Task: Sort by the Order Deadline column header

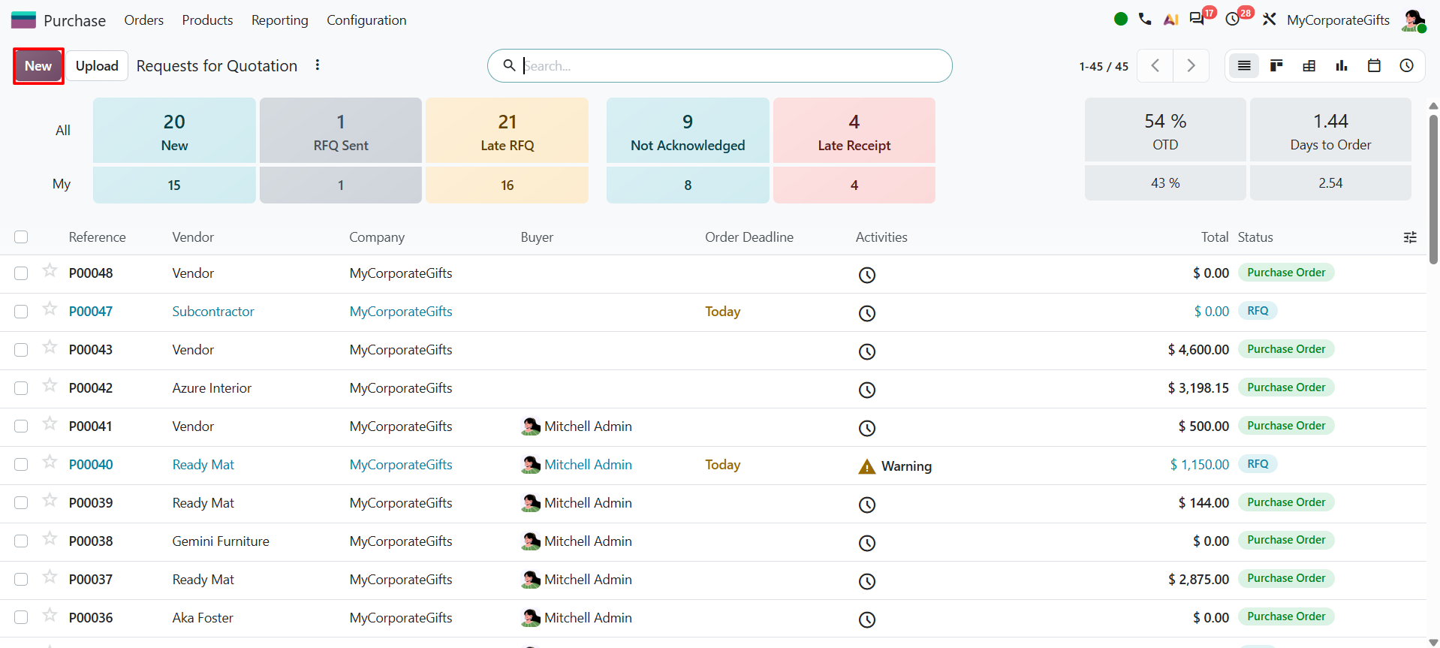Action: [749, 237]
